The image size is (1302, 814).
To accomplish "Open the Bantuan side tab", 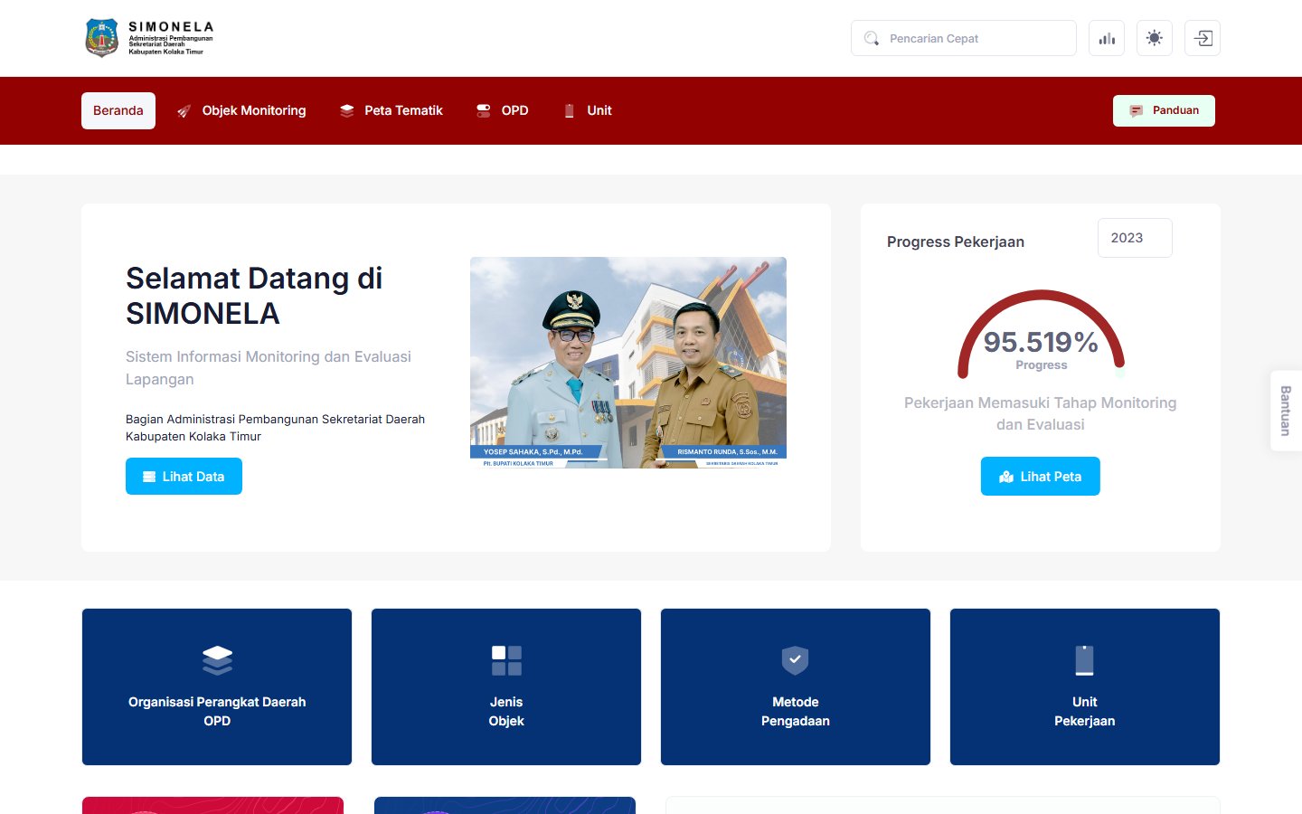I will point(1286,411).
